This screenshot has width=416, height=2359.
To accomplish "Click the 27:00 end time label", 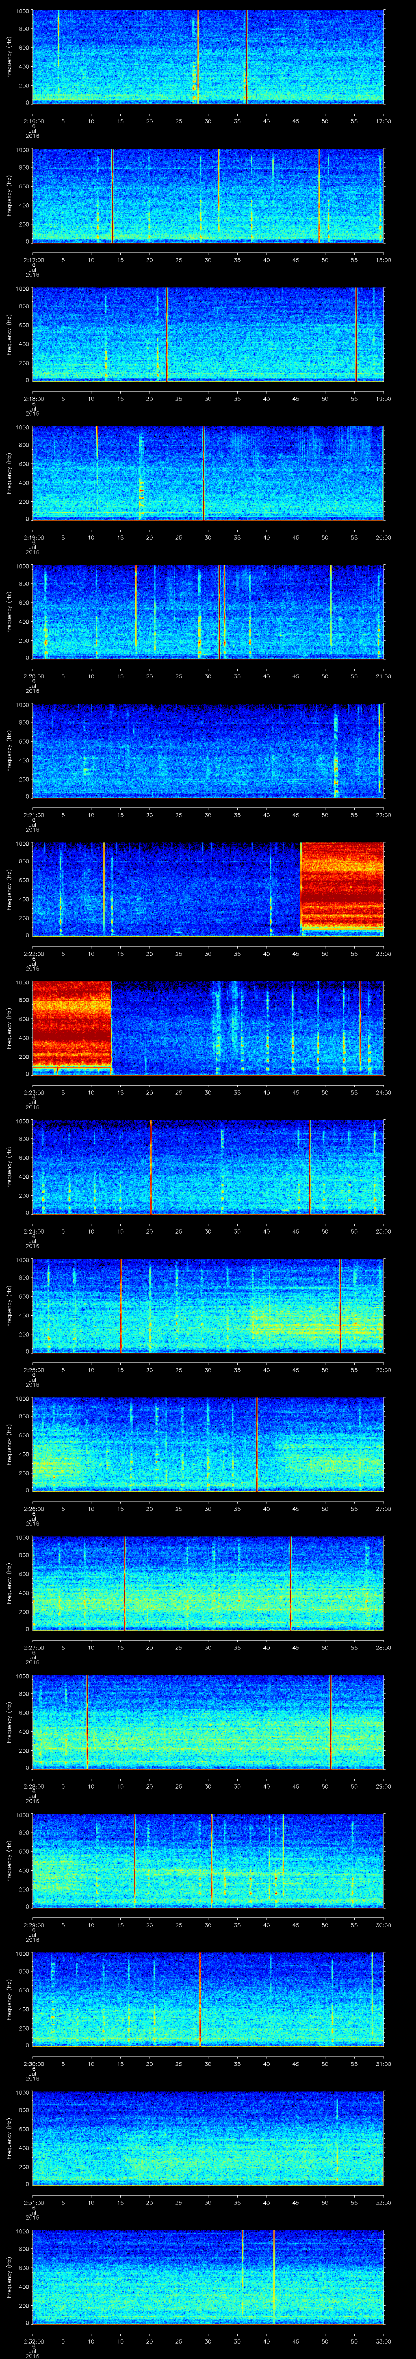I will tap(383, 1508).
